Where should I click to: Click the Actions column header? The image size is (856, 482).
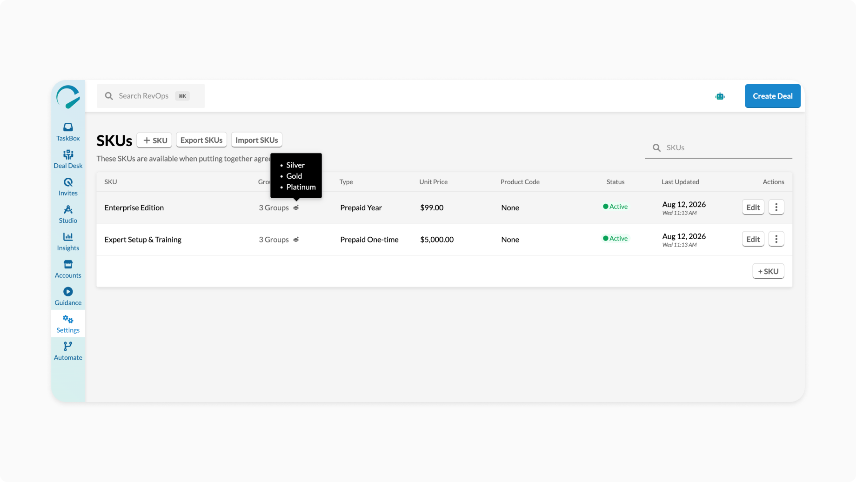(774, 182)
